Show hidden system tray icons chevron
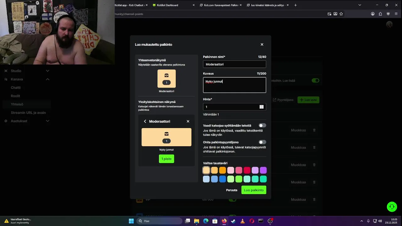The height and width of the screenshot is (226, 402). coord(361,221)
